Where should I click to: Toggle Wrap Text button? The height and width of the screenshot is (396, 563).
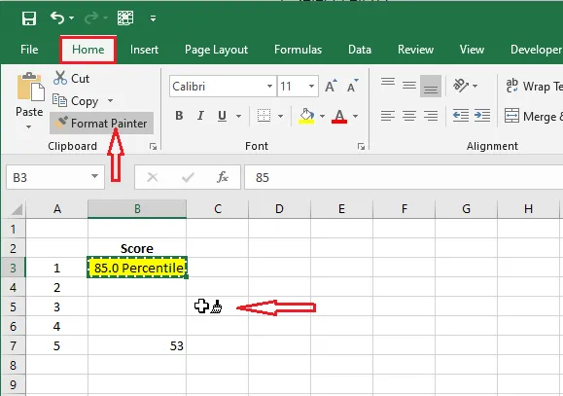tap(533, 87)
